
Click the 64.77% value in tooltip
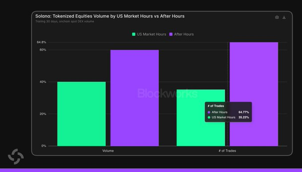click(x=244, y=112)
